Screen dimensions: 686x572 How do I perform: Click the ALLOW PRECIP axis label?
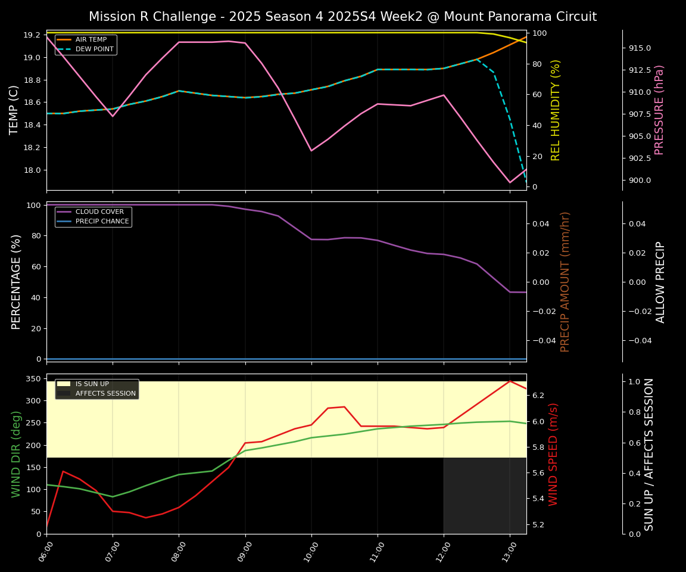[660, 282]
